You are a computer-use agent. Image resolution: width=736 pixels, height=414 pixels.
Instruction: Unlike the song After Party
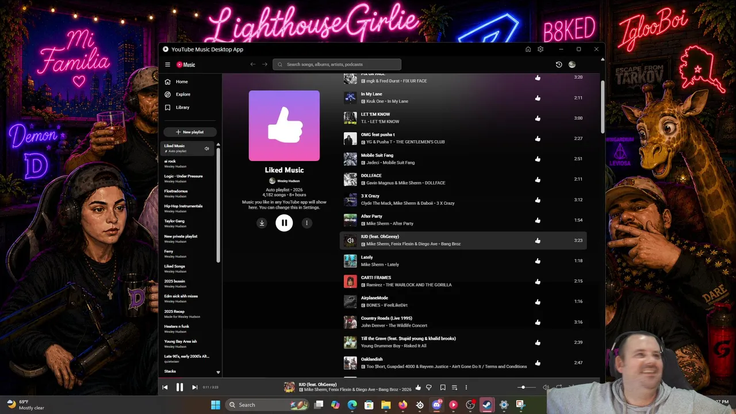click(x=538, y=220)
